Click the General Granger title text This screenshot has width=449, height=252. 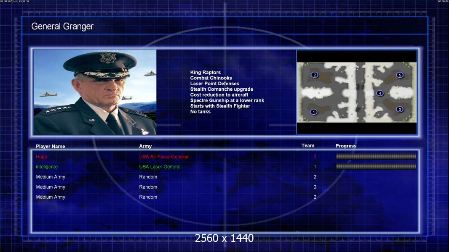point(62,26)
